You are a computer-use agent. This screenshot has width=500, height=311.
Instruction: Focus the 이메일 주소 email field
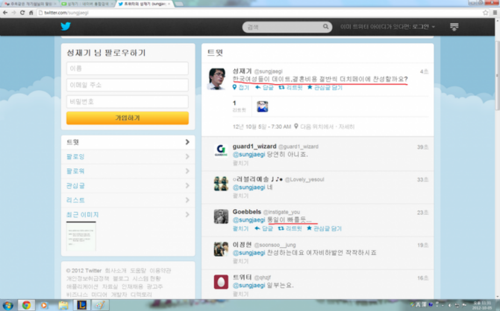pyautogui.click(x=128, y=85)
